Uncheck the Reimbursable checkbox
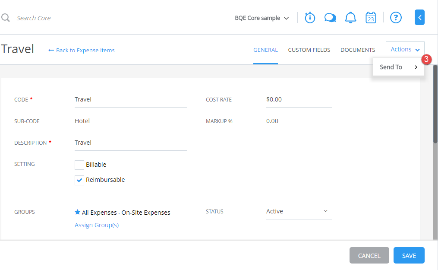 click(x=79, y=180)
